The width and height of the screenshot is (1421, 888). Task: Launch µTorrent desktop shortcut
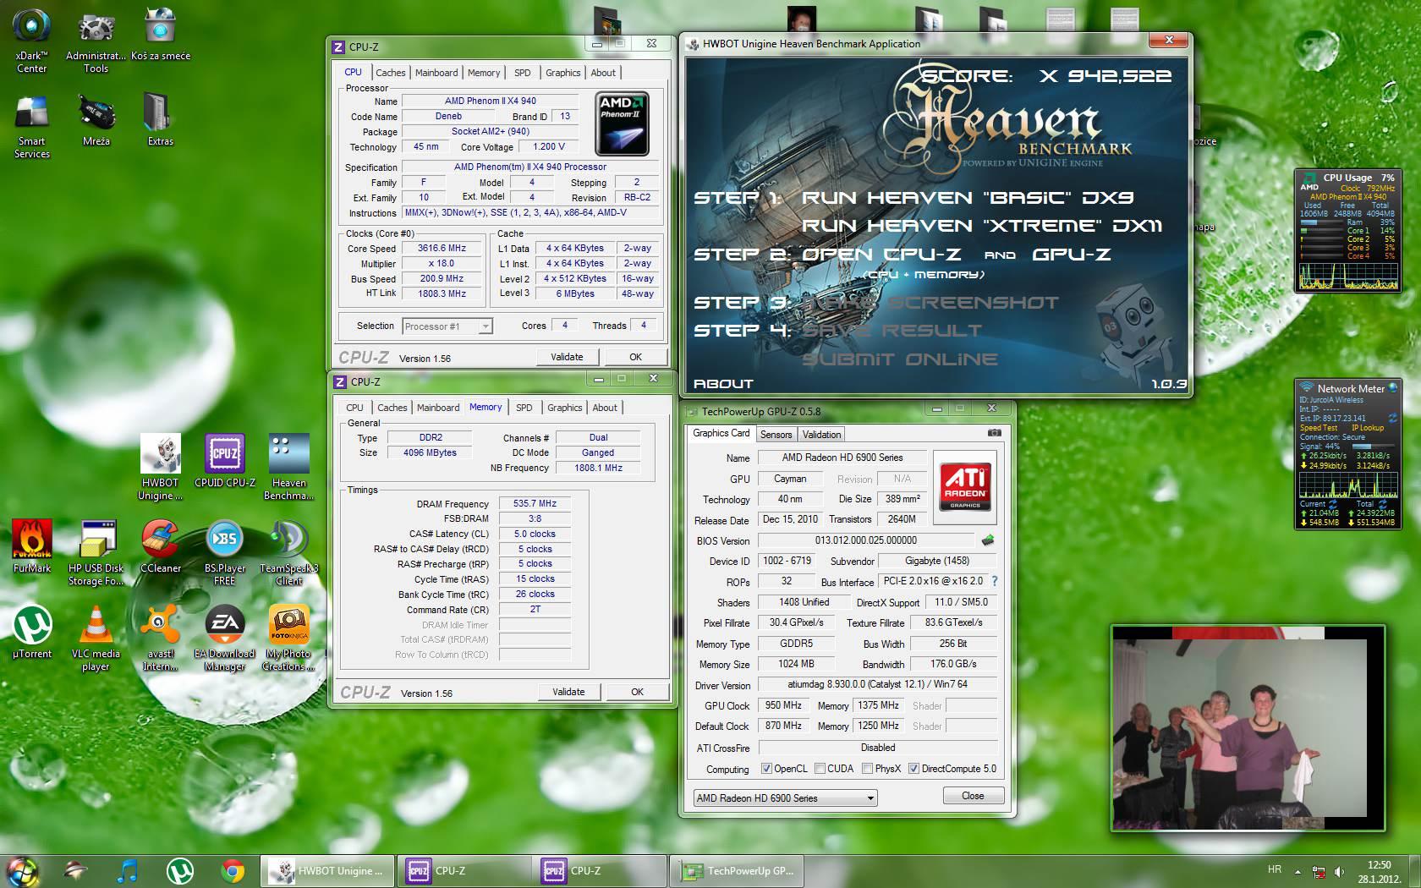tap(32, 632)
